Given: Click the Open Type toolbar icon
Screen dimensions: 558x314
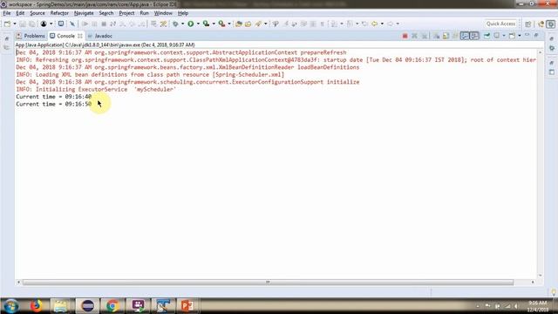Looking at the screenshot, I should click(x=239, y=24).
